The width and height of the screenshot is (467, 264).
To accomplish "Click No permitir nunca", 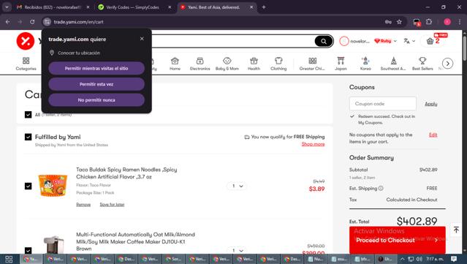I will pyautogui.click(x=96, y=100).
